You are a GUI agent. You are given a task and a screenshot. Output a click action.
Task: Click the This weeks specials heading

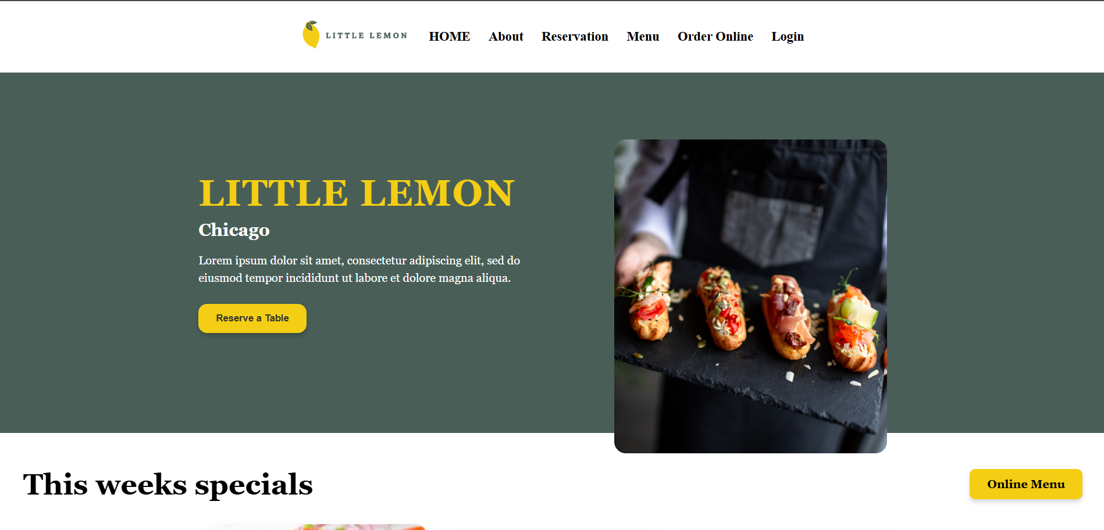168,485
